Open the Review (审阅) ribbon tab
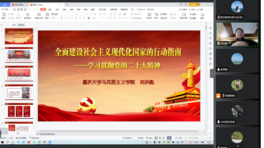 85,10
